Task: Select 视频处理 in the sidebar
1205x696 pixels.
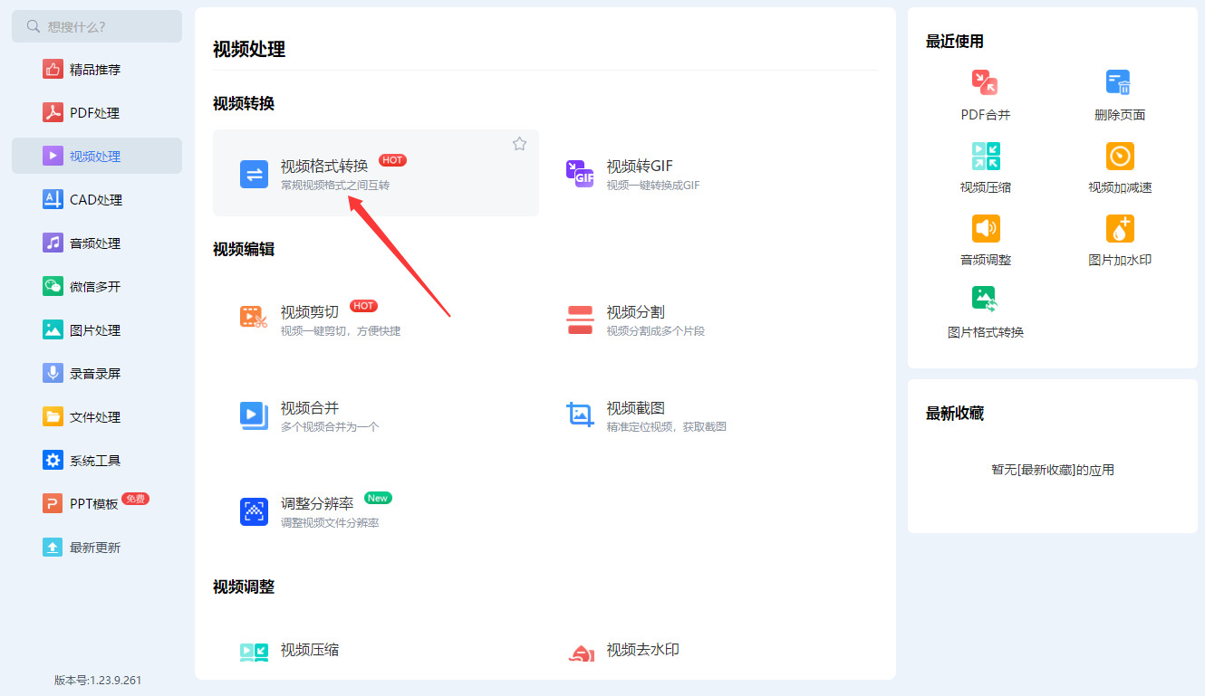Action: click(x=97, y=156)
